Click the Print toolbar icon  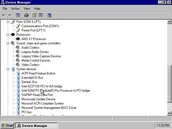(x=26, y=15)
